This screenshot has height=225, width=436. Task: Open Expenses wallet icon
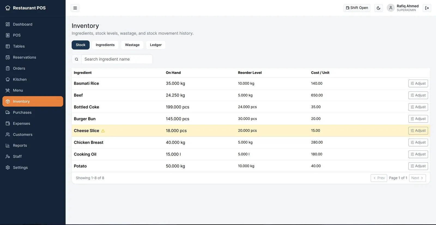8,123
